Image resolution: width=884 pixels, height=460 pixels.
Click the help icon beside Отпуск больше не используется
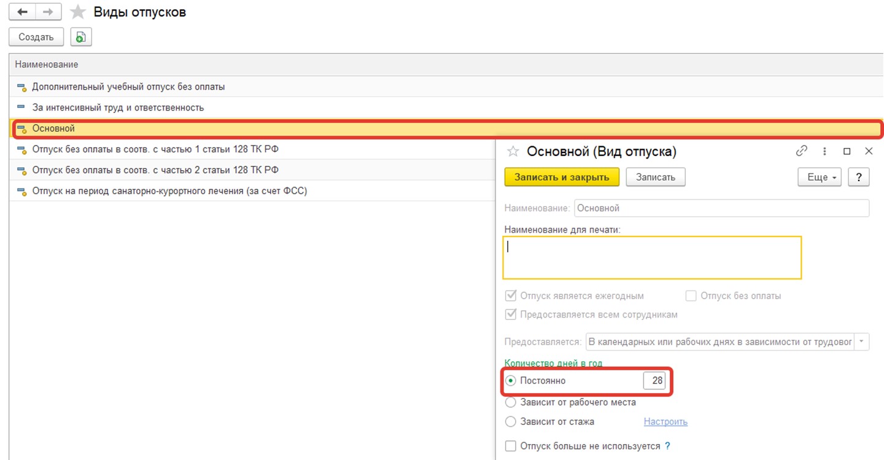coord(667,446)
